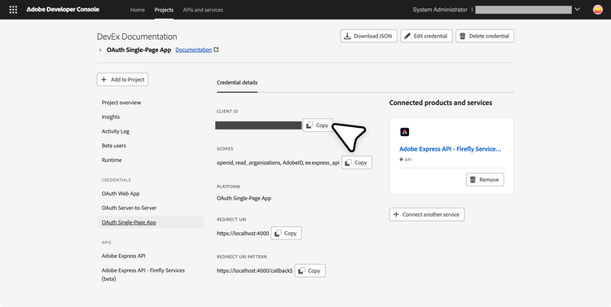Open Runtime in the sidebar

point(112,160)
